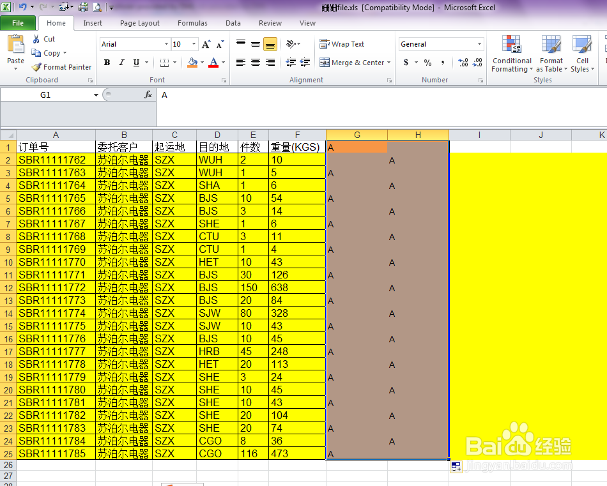Set Top Align vertical alignment

[241, 43]
